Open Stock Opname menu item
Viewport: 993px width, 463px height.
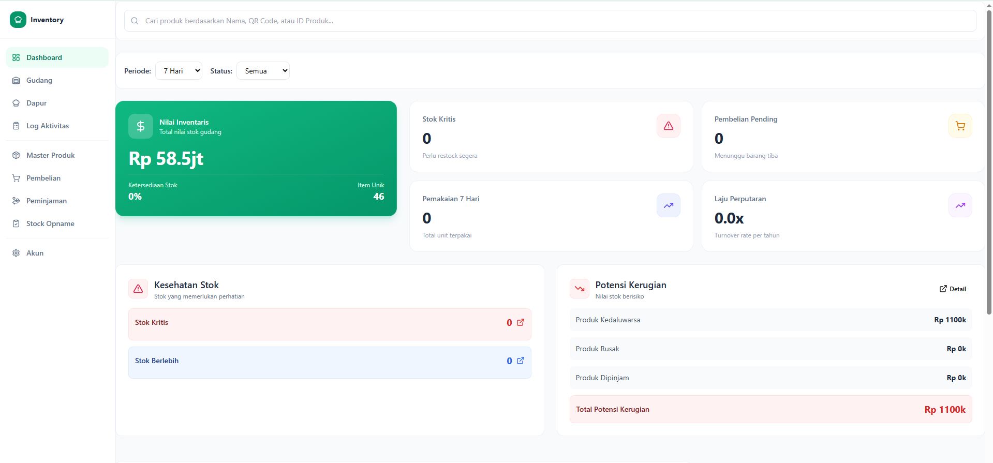point(57,223)
